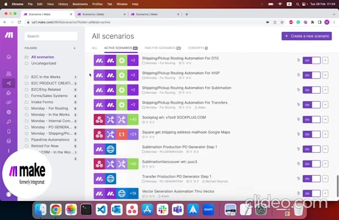Toggle ON switch for Routing Automation For Transfers
This screenshot has height=220, width=339.
[x=311, y=105]
